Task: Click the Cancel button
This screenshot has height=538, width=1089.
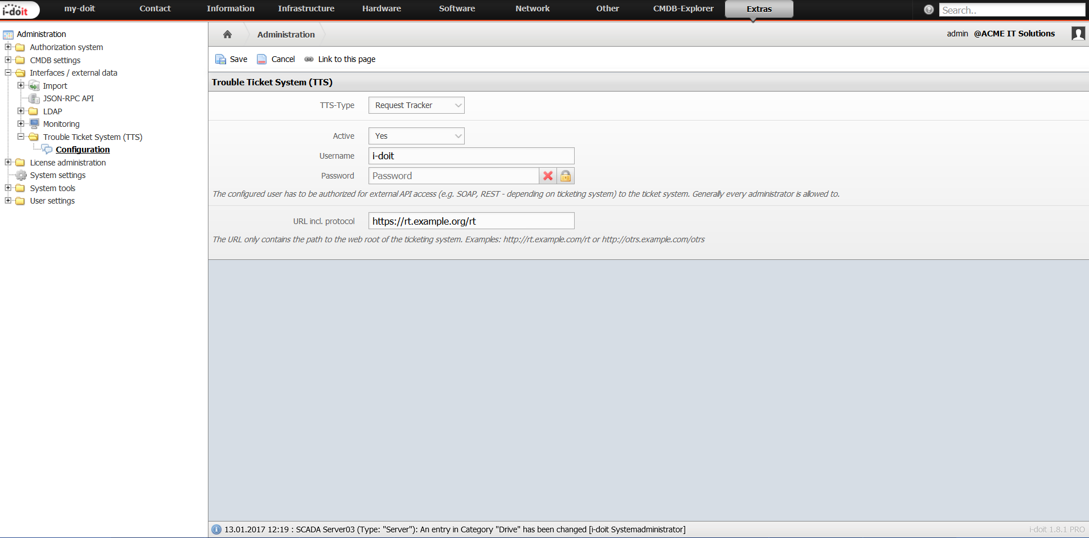Action: [x=276, y=59]
